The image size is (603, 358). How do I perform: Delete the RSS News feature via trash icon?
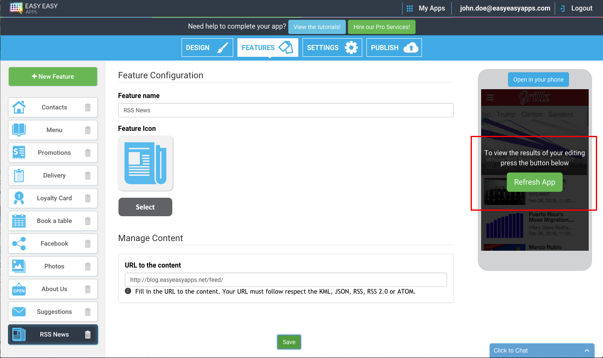(x=87, y=334)
